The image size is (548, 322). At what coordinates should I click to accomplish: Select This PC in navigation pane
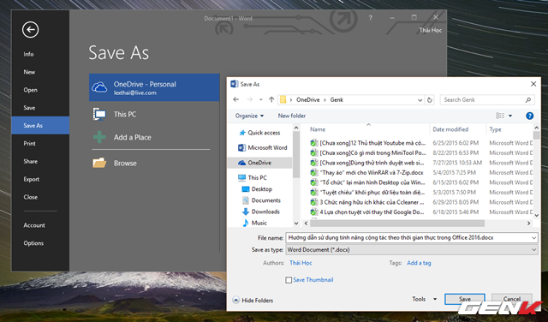[253, 177]
